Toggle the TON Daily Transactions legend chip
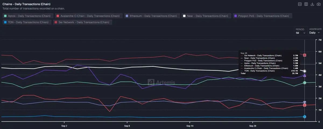The width and height of the screenshot is (323, 129). click(27, 22)
